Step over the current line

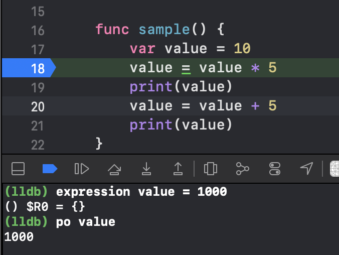[114, 169]
